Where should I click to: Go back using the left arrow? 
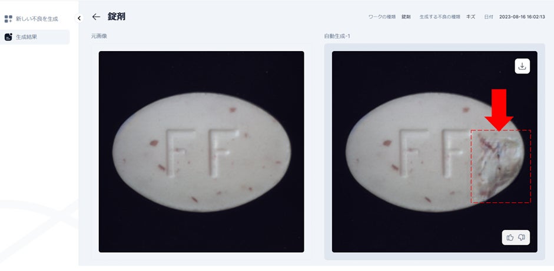tap(96, 16)
